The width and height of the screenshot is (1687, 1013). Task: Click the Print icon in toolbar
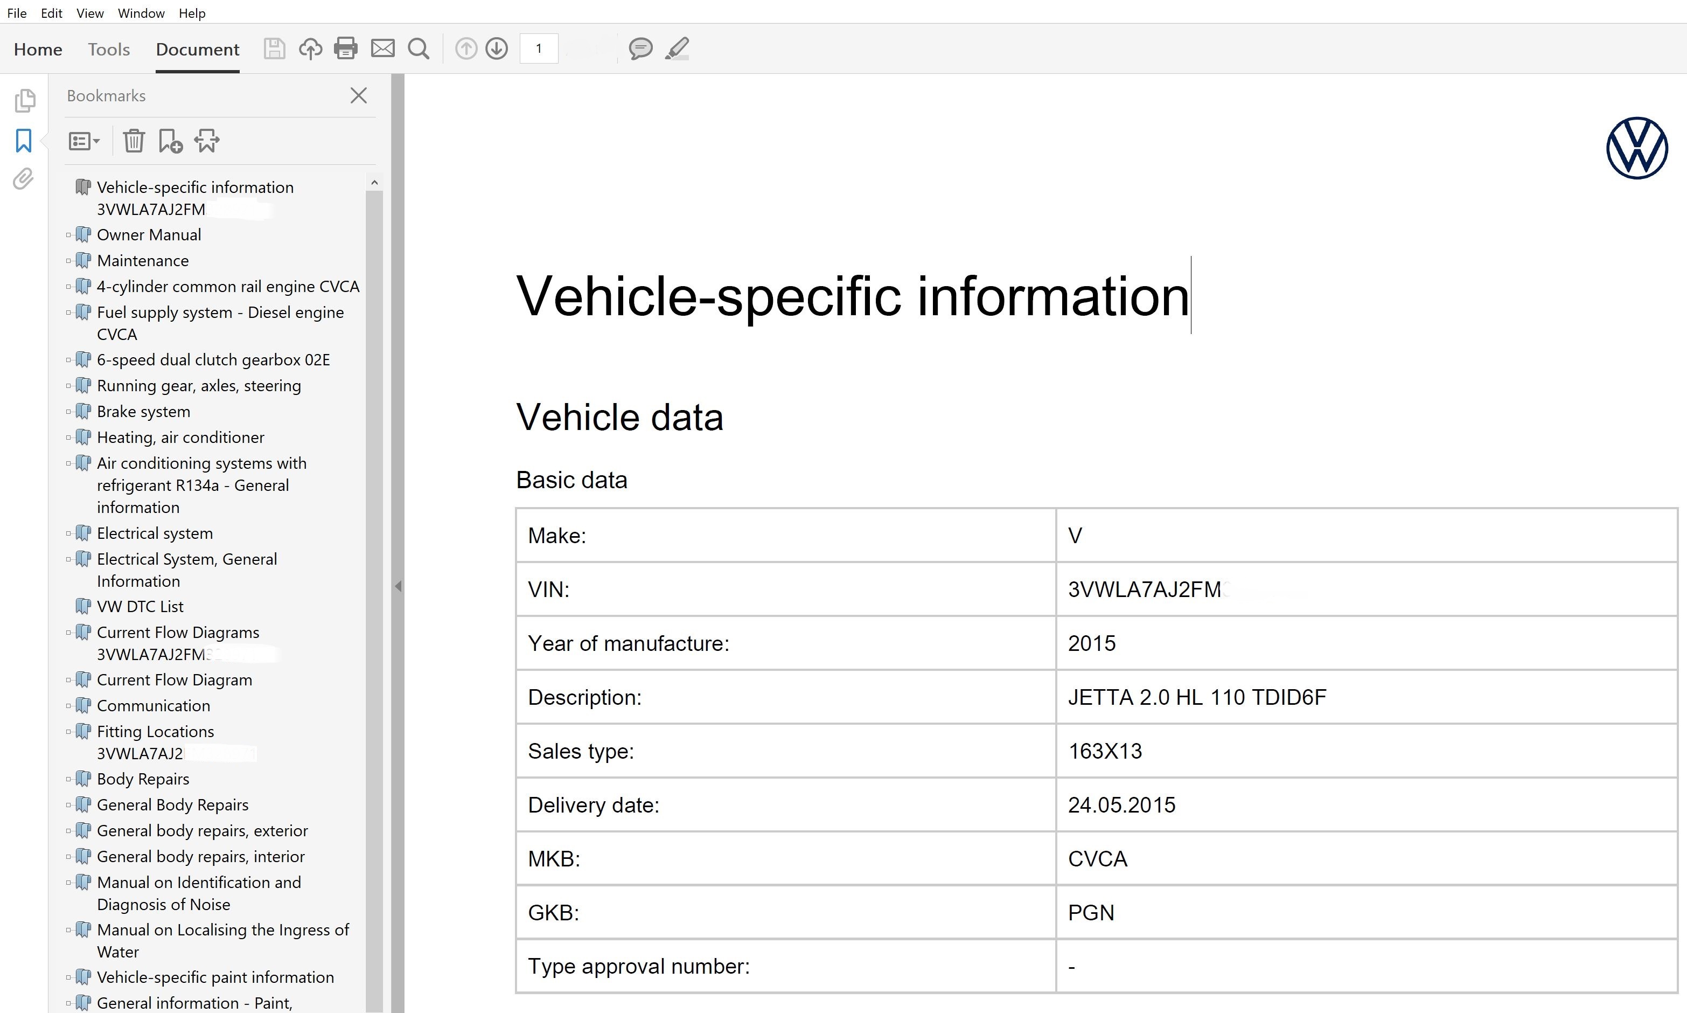tap(346, 48)
